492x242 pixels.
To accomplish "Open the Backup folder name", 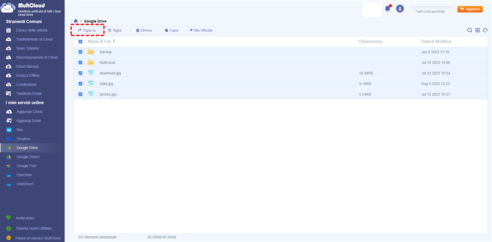I will tap(105, 52).
